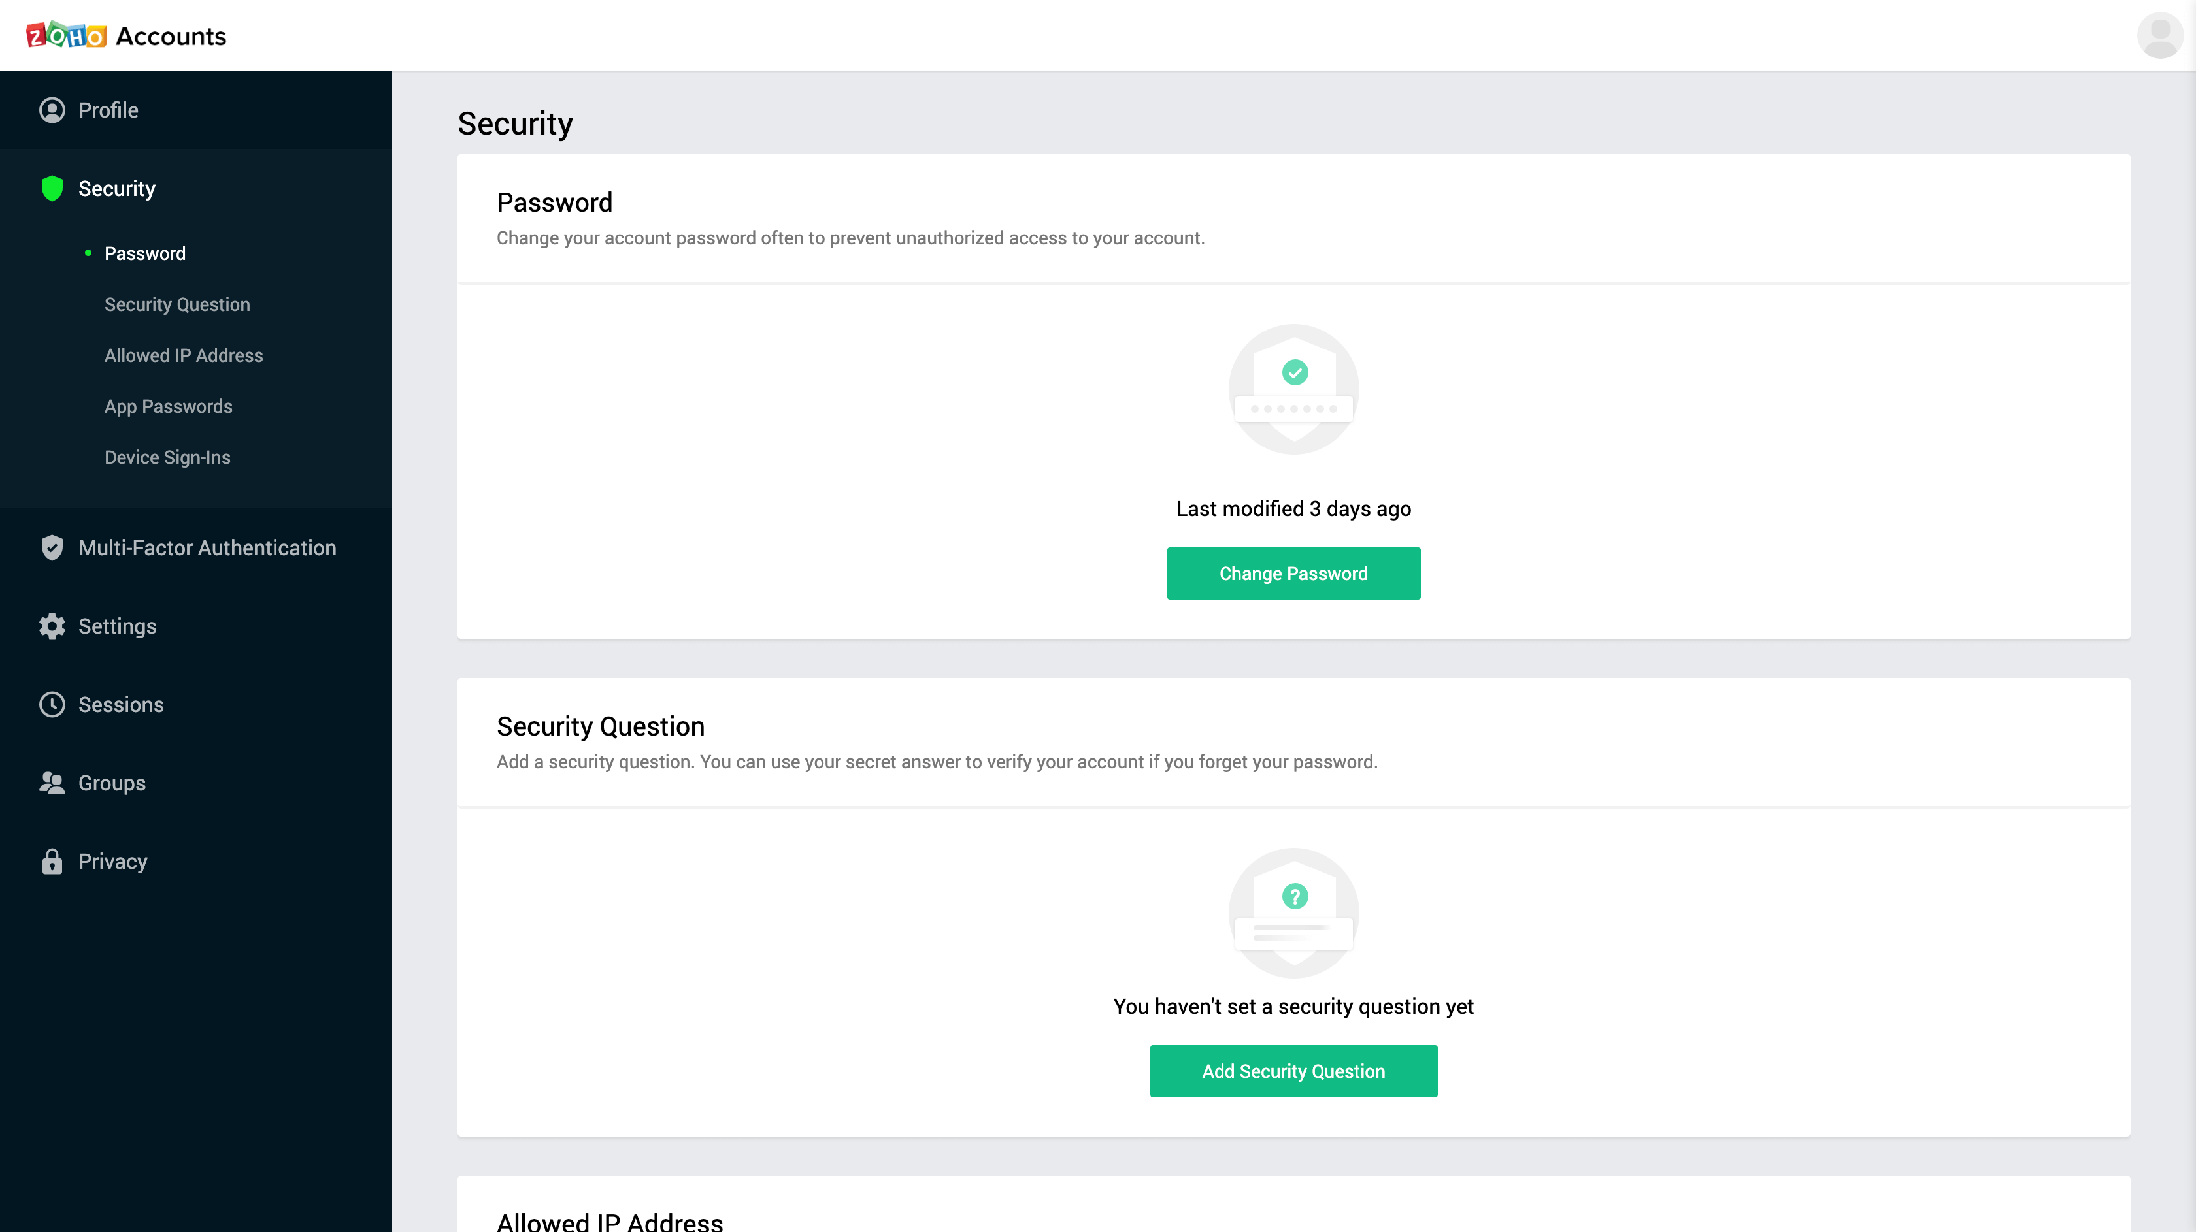Image resolution: width=2196 pixels, height=1232 pixels.
Task: Navigate to Device Sign-Ins
Action: 167,457
